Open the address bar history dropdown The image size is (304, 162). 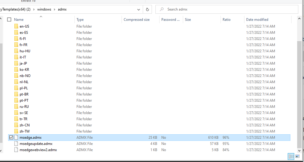[x=139, y=10]
